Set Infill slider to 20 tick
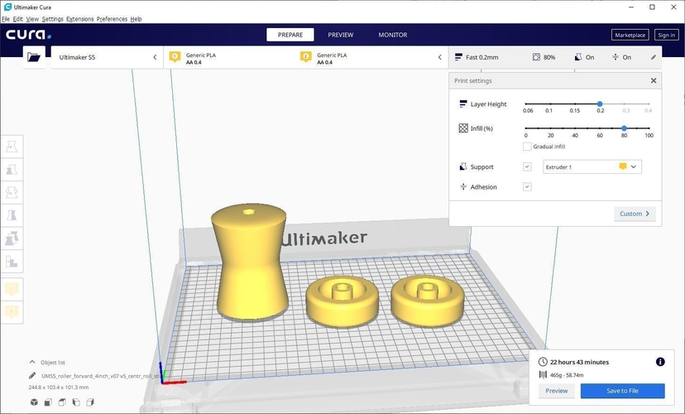 (550, 128)
